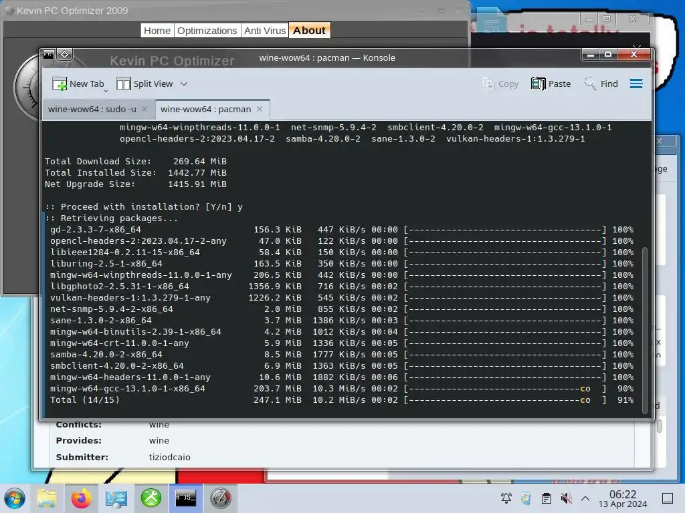
Task: Click the Copy toolbar button
Action: pos(500,83)
